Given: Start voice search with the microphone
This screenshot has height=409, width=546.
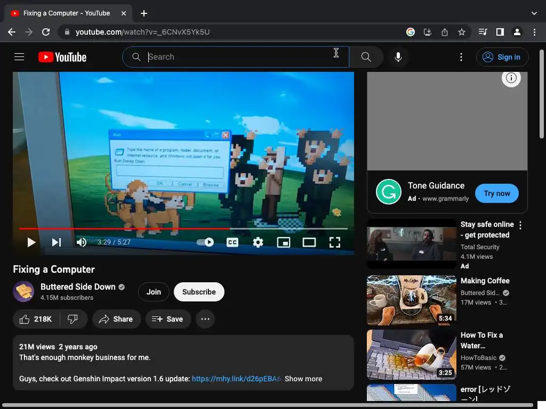Looking at the screenshot, I should click(x=398, y=56).
